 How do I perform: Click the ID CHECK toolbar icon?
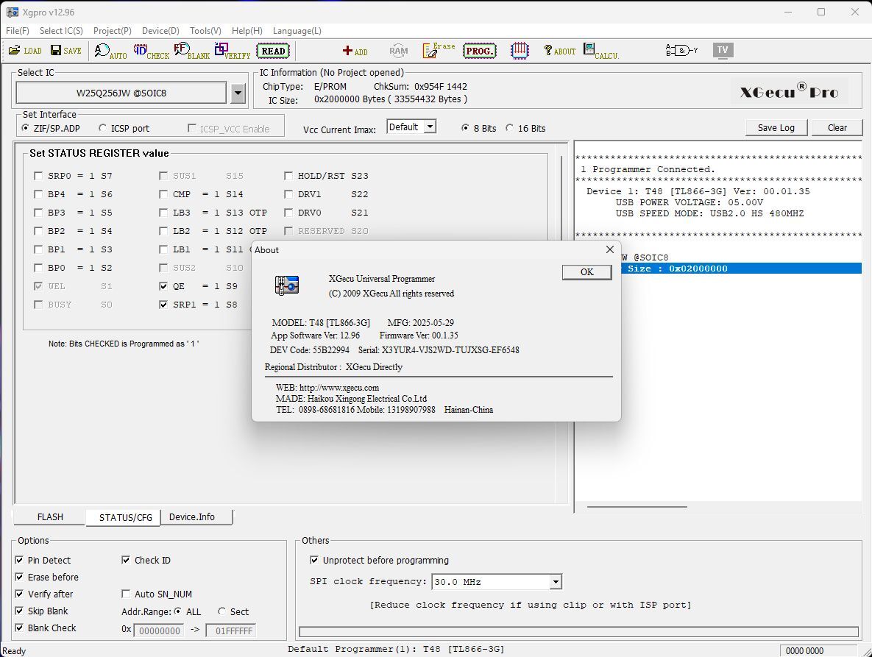point(152,52)
